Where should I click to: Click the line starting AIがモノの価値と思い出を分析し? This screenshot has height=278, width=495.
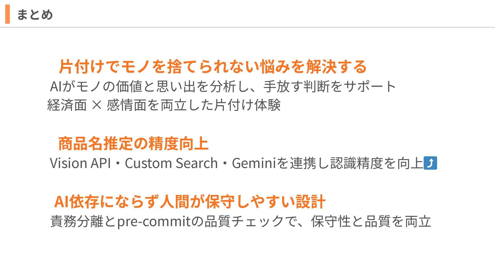(223, 86)
